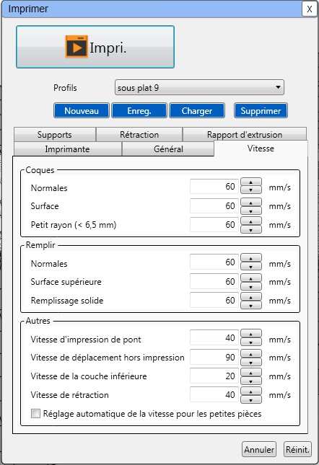This screenshot has width=319, height=465.
Task: Cancel the dialog with Annuler
Action: point(259,450)
